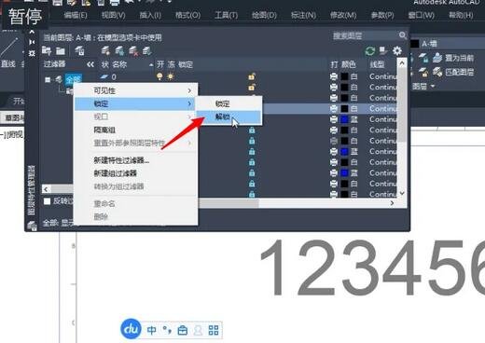Toggle the sun freeze icon on layer 0

171,76
